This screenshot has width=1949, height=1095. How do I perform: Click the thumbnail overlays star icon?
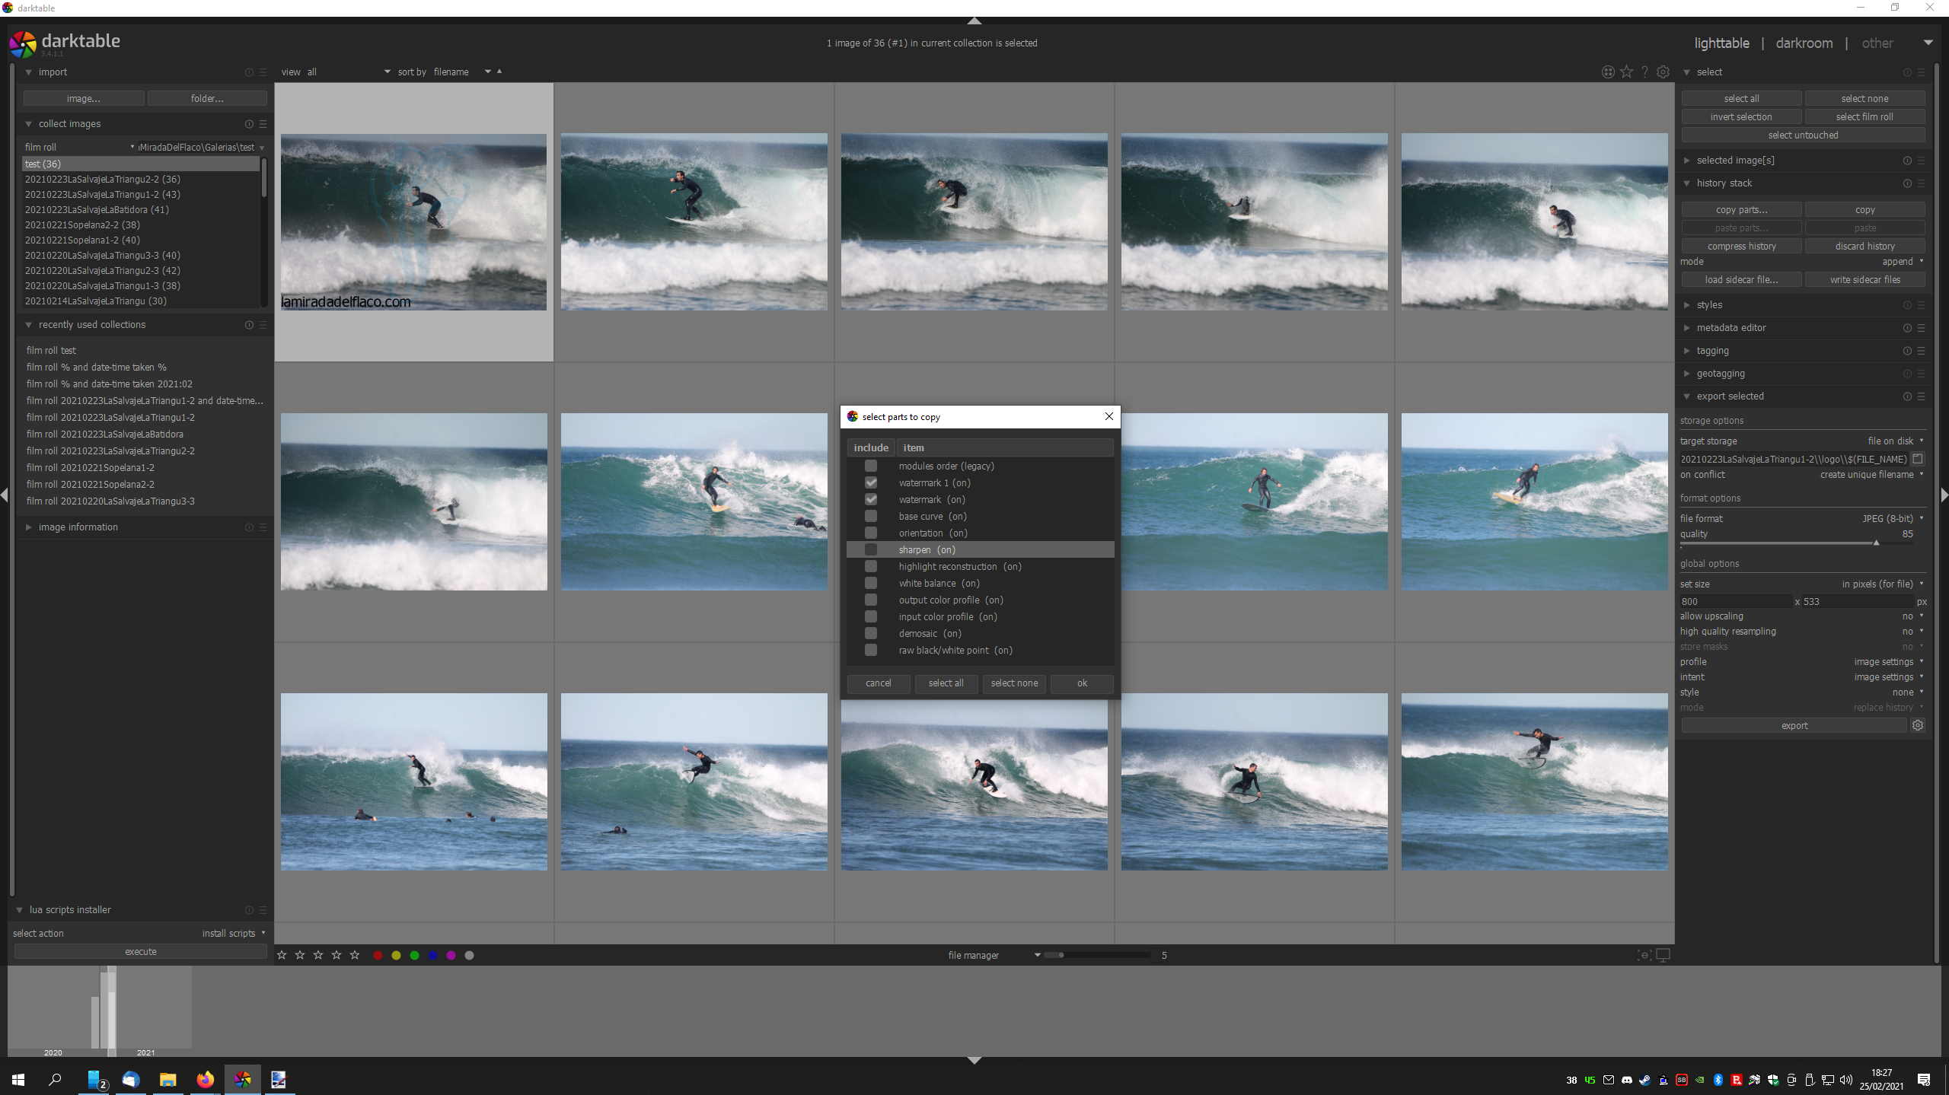(x=1626, y=72)
